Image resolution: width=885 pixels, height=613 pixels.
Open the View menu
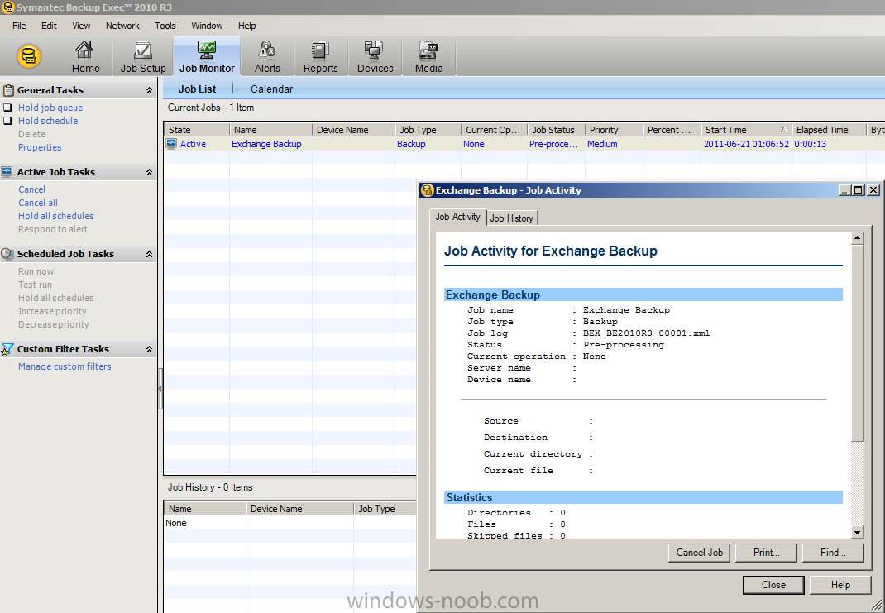coord(81,26)
